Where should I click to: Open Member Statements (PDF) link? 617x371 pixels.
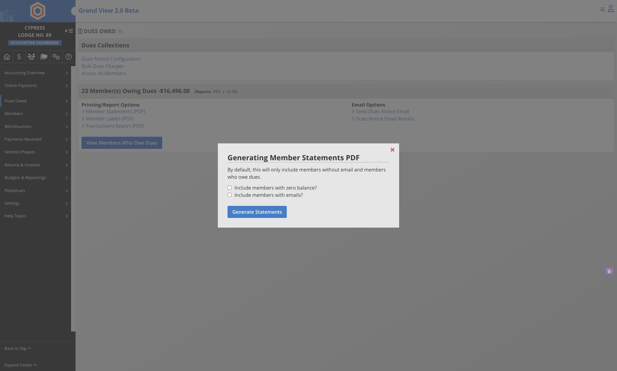tap(115, 111)
